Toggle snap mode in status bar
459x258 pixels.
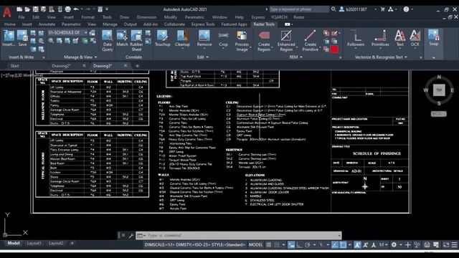click(277, 245)
